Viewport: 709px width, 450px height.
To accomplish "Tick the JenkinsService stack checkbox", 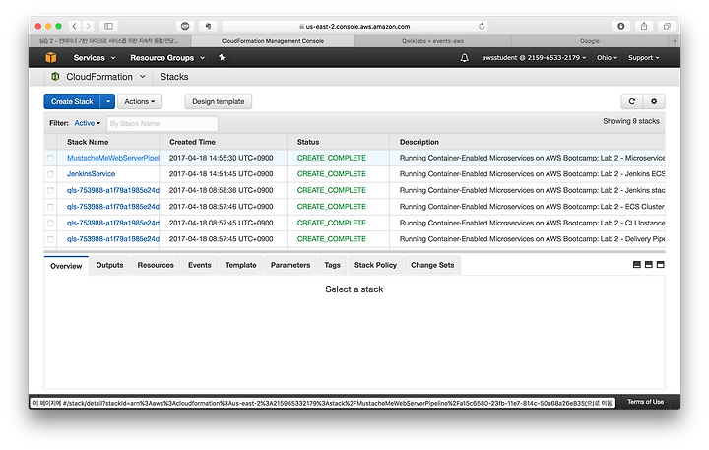I will click(50, 174).
